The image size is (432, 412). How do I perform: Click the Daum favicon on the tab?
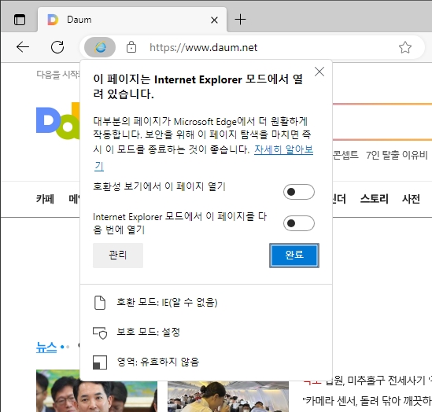[53, 20]
